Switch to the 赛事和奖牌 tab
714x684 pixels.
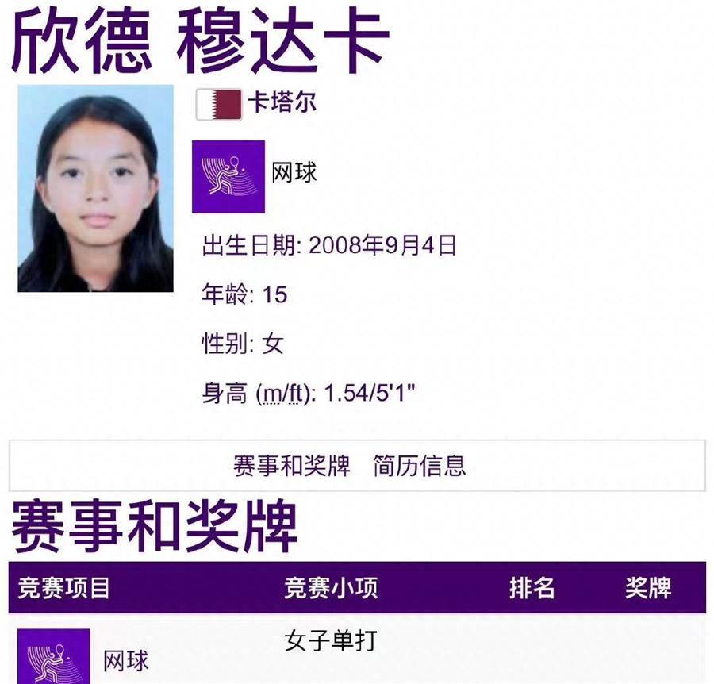pyautogui.click(x=292, y=466)
